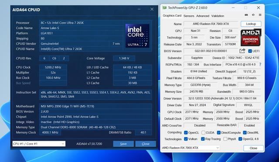Viewport: 279px width, 162px height.
Task: Open the Validation tab
Action: click(x=218, y=16)
